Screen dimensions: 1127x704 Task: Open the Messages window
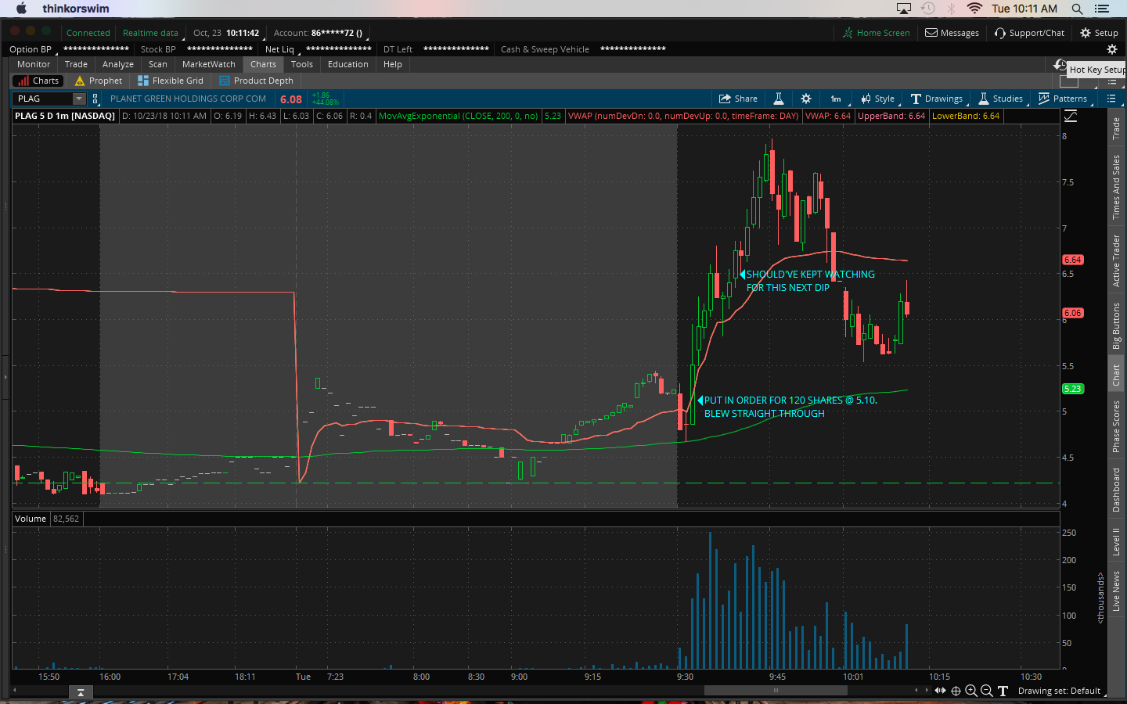click(952, 33)
